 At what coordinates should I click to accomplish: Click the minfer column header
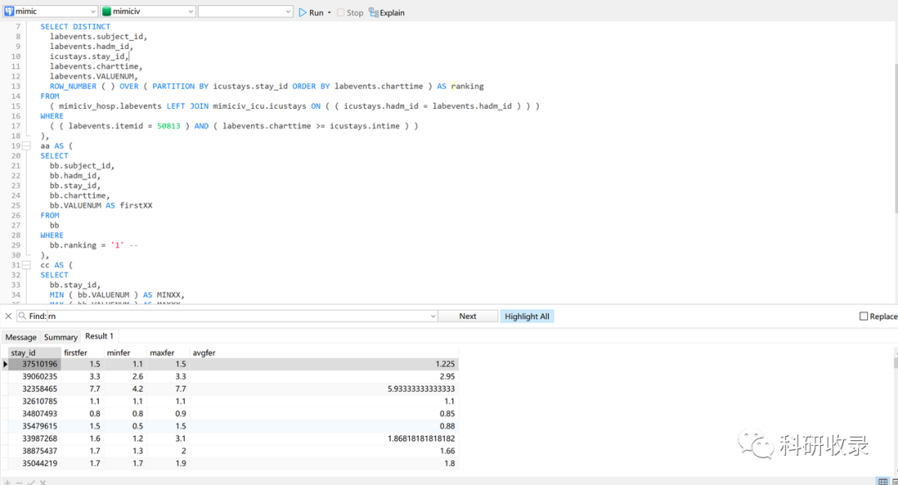pos(126,353)
